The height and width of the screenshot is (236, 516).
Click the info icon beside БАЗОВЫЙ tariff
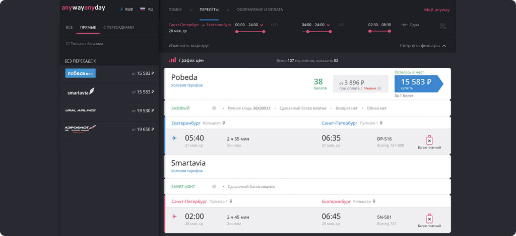coord(214,108)
